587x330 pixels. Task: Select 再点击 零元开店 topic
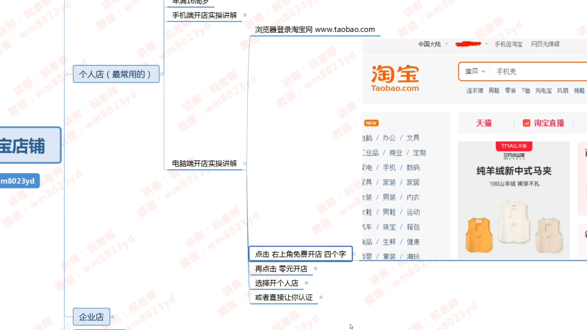click(x=281, y=269)
